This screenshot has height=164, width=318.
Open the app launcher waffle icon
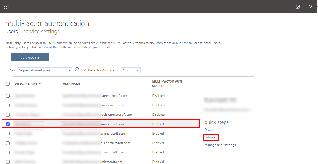click(6, 7)
